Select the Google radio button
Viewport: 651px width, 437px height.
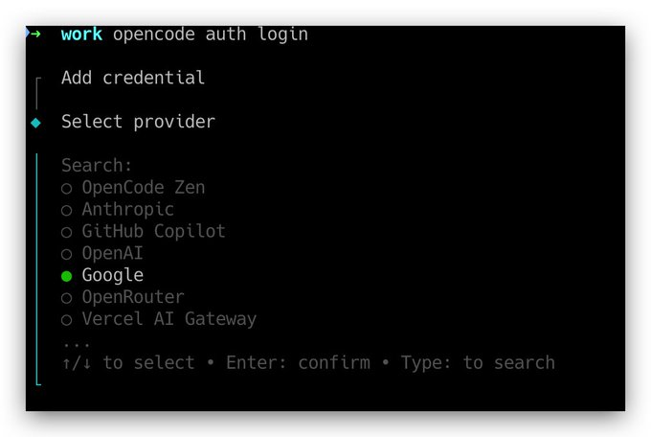point(67,276)
